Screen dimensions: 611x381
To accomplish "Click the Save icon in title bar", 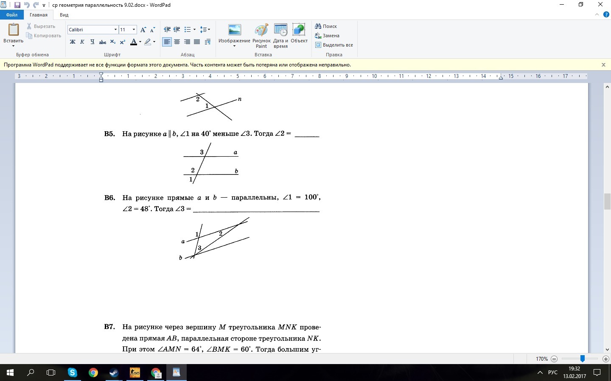I will [17, 5].
